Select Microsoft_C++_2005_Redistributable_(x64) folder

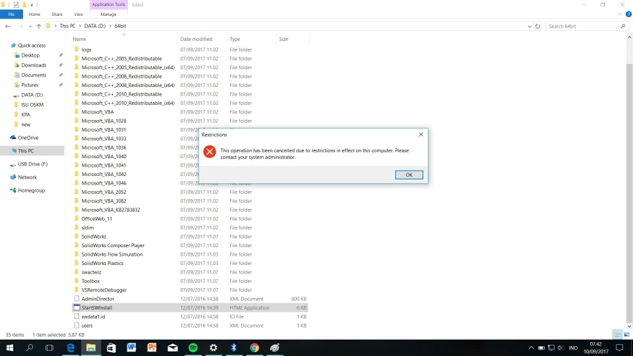[x=128, y=67]
